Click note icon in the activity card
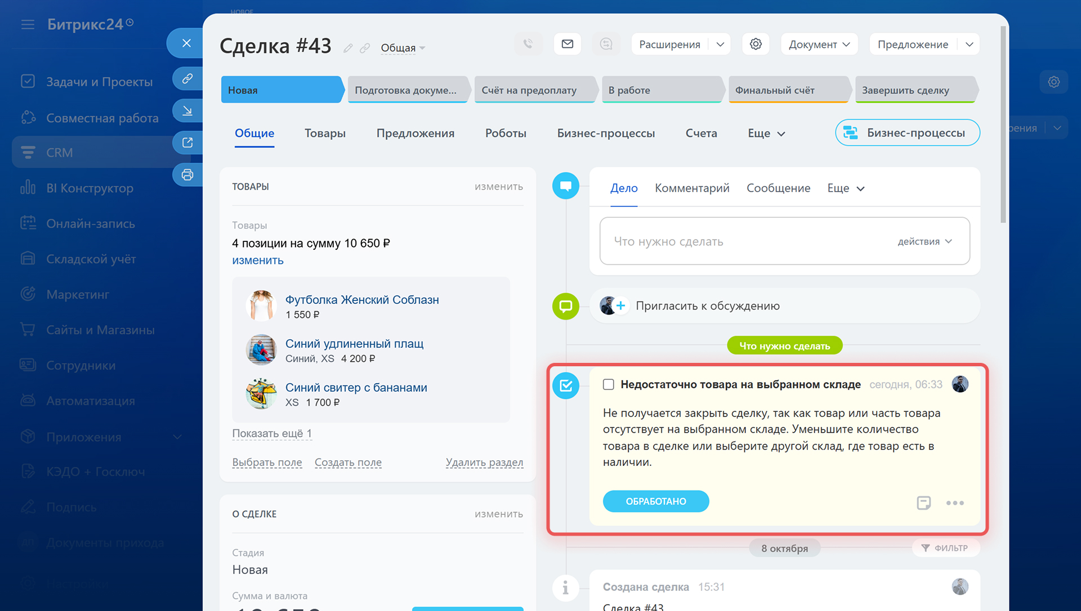 point(923,502)
